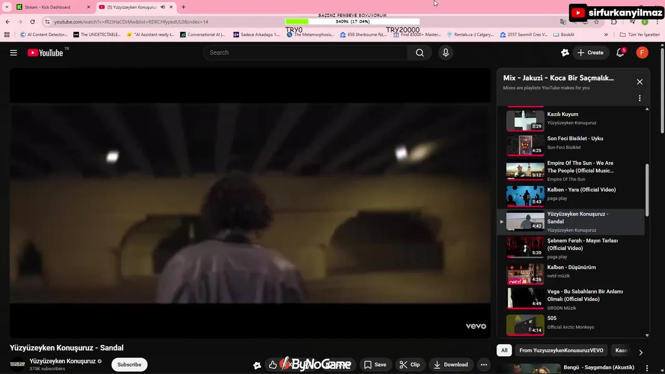Expand hidden bookmarks with double chevron
Viewport: 665px width, 374px height.
606,35
